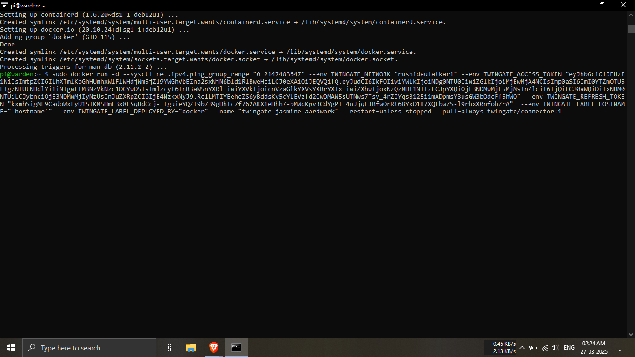635x357 pixels.
Task: Open Brave browser from the taskbar
Action: 213,348
